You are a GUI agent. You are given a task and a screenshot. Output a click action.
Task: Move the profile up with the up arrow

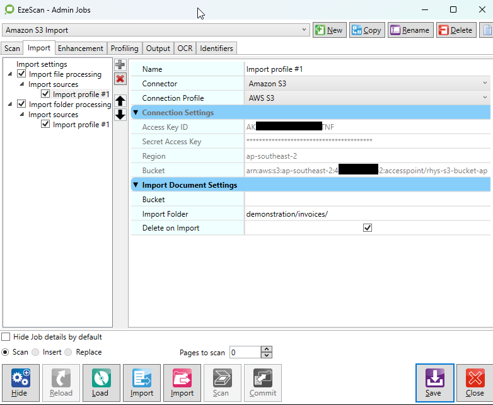(120, 101)
